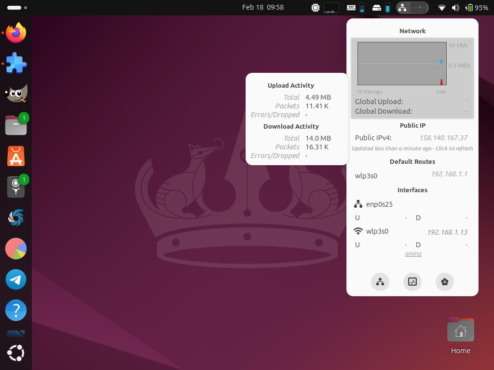Viewport: 494px width, 370px height.
Task: Launch Telegram from the dock
Action: click(16, 279)
